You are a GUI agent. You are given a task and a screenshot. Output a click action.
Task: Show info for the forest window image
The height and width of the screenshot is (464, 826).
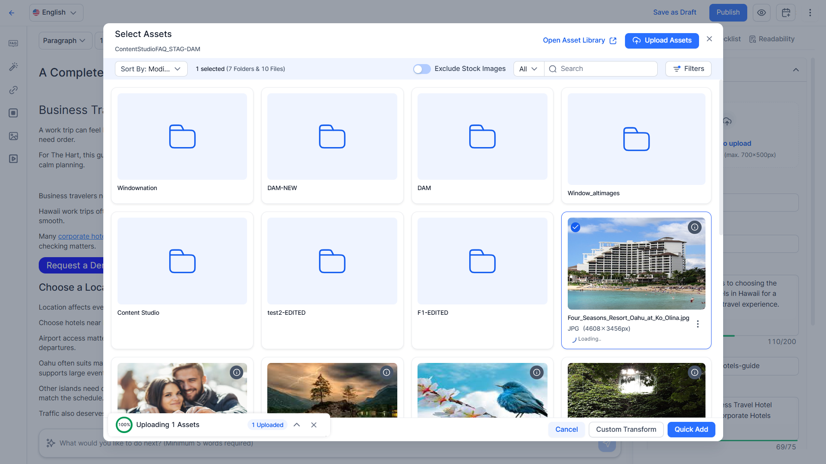(695, 372)
